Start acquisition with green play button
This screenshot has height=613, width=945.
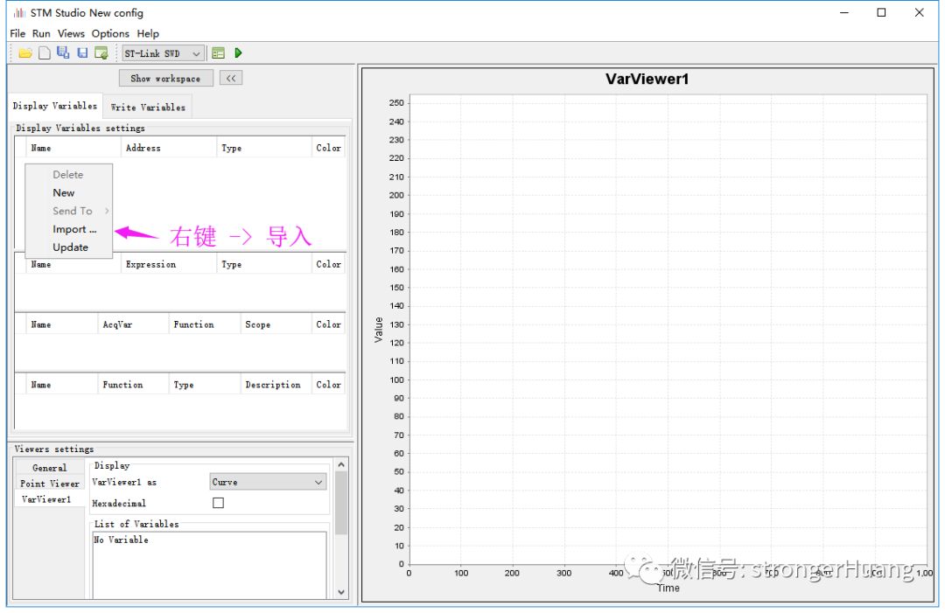(x=238, y=53)
